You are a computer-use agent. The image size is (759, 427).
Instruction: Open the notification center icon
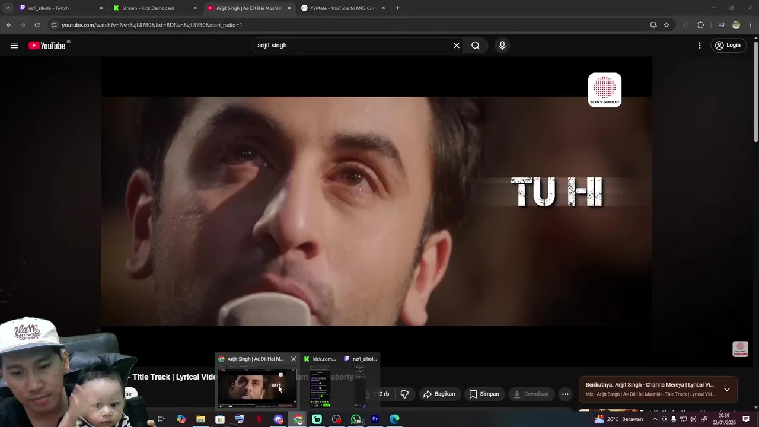(746, 419)
